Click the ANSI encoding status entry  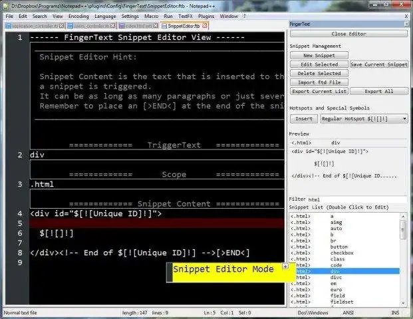coord(348,312)
